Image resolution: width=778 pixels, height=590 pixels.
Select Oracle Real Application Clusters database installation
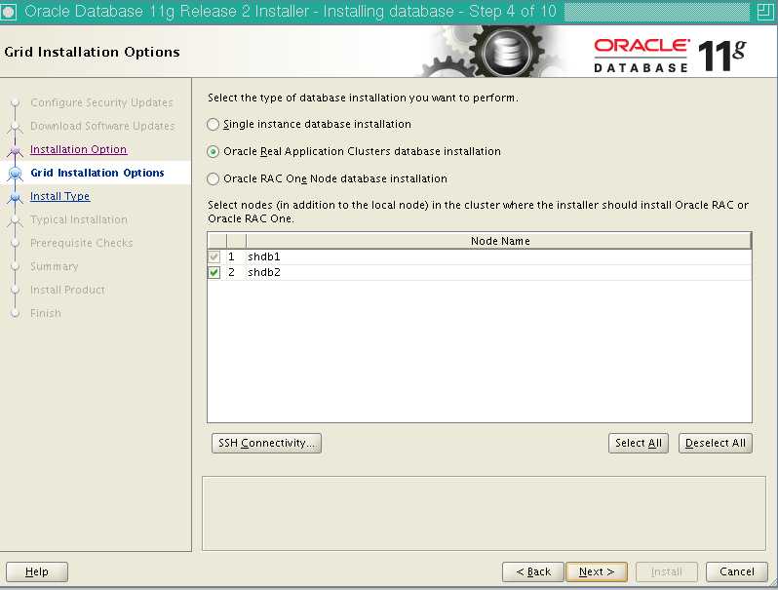pos(213,151)
